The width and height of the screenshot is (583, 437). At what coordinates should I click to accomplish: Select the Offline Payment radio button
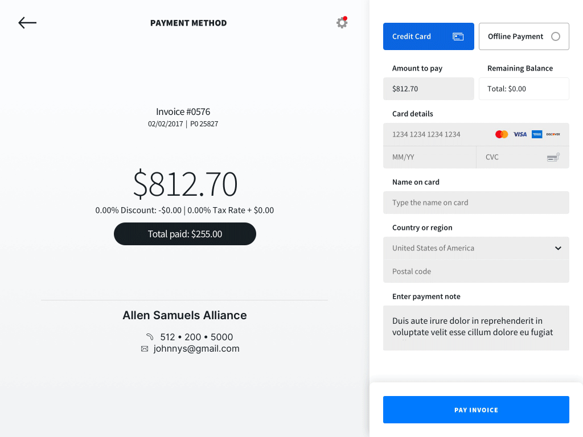[x=556, y=36]
